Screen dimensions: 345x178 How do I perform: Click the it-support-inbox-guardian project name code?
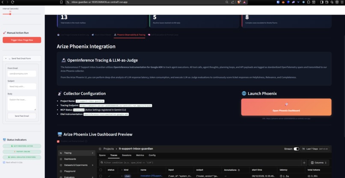90,101
